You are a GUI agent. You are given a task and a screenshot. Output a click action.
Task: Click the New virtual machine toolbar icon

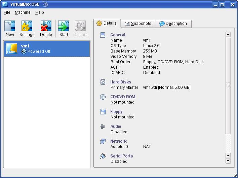pyautogui.click(x=10, y=26)
